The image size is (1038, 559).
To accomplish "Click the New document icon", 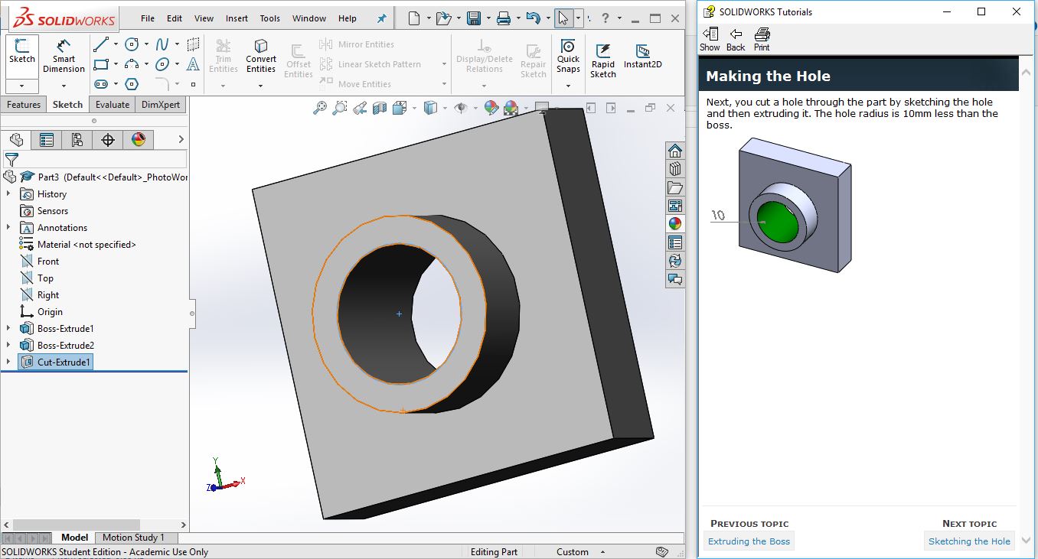I will 414,18.
